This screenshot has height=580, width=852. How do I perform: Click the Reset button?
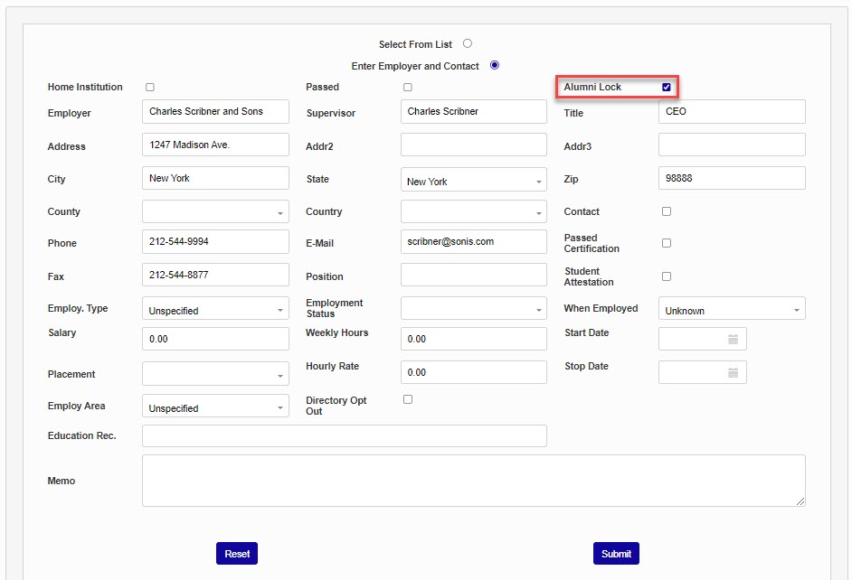point(237,554)
